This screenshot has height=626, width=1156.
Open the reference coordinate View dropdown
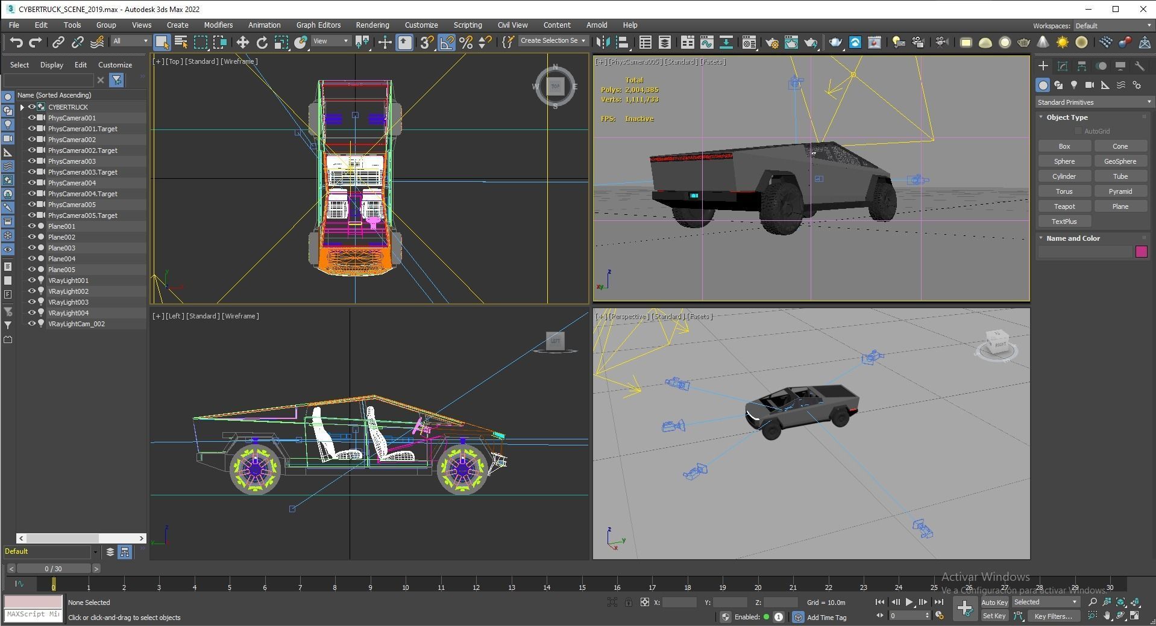331,41
